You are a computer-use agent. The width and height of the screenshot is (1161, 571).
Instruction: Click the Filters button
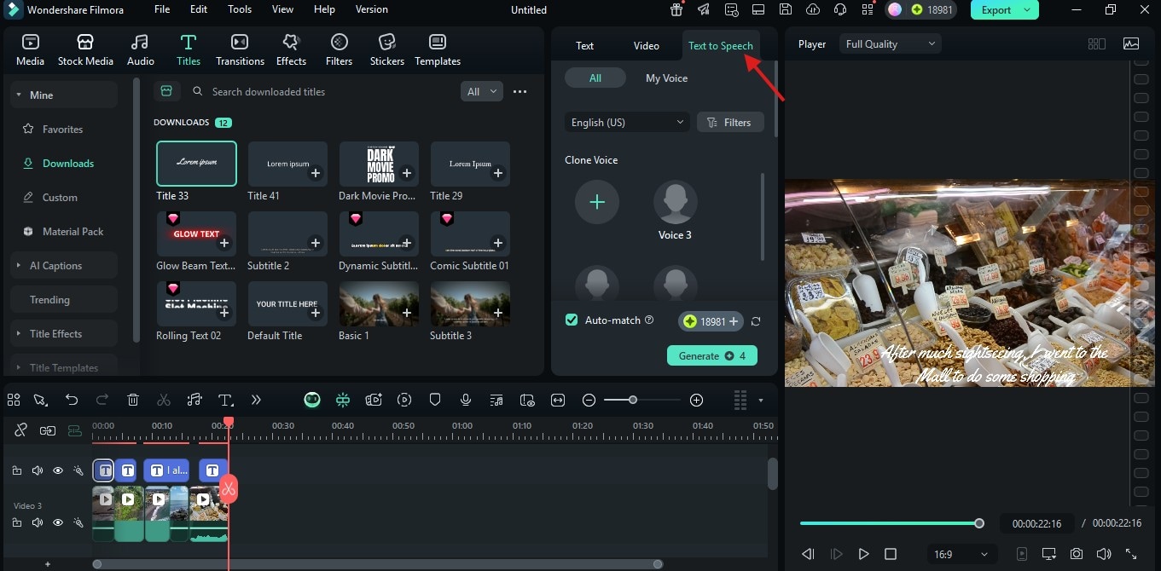[730, 123]
